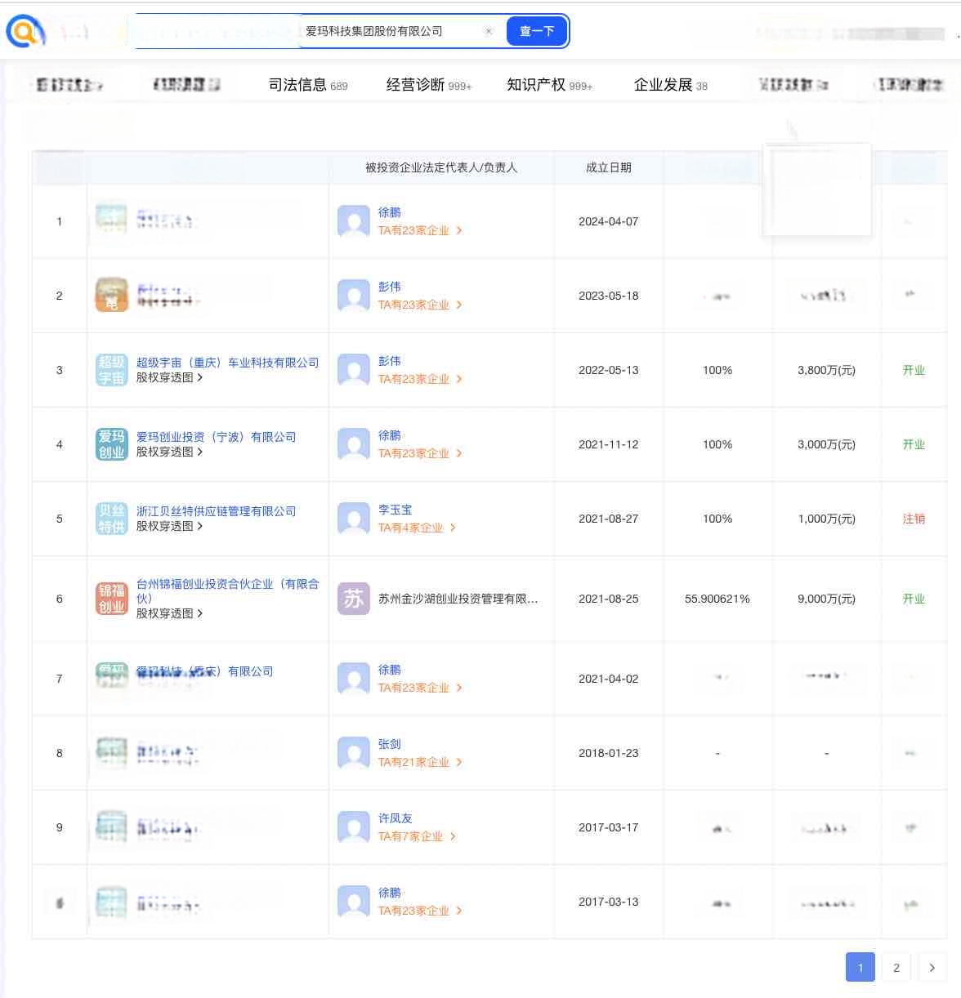Click the name 徐鹏 in the 2024-04-07 row
This screenshot has height=998, width=961.
point(389,212)
